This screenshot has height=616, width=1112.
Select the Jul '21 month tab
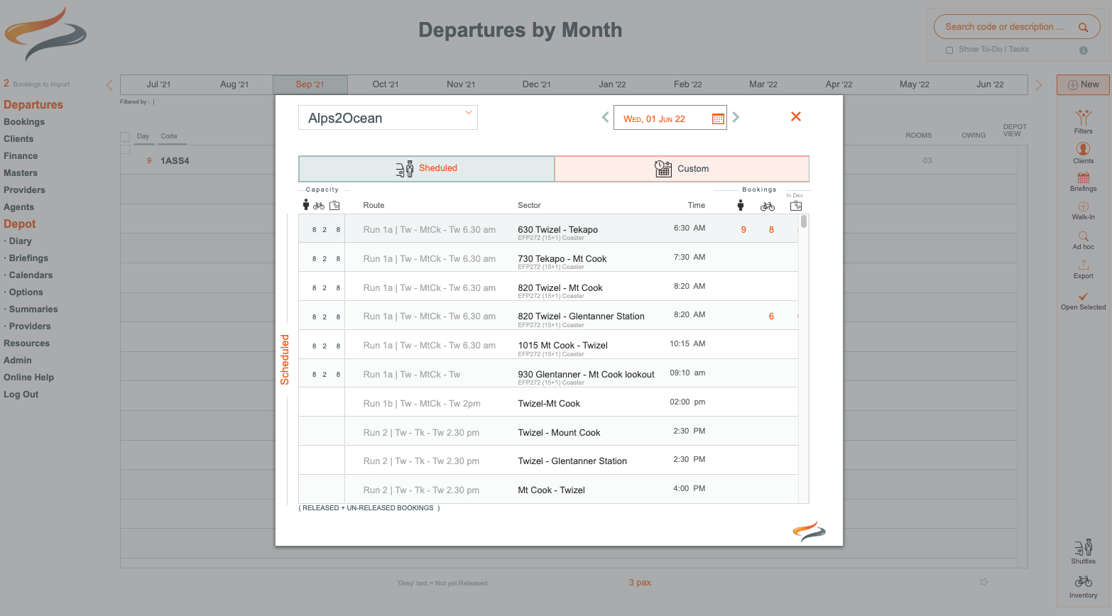[x=158, y=84]
